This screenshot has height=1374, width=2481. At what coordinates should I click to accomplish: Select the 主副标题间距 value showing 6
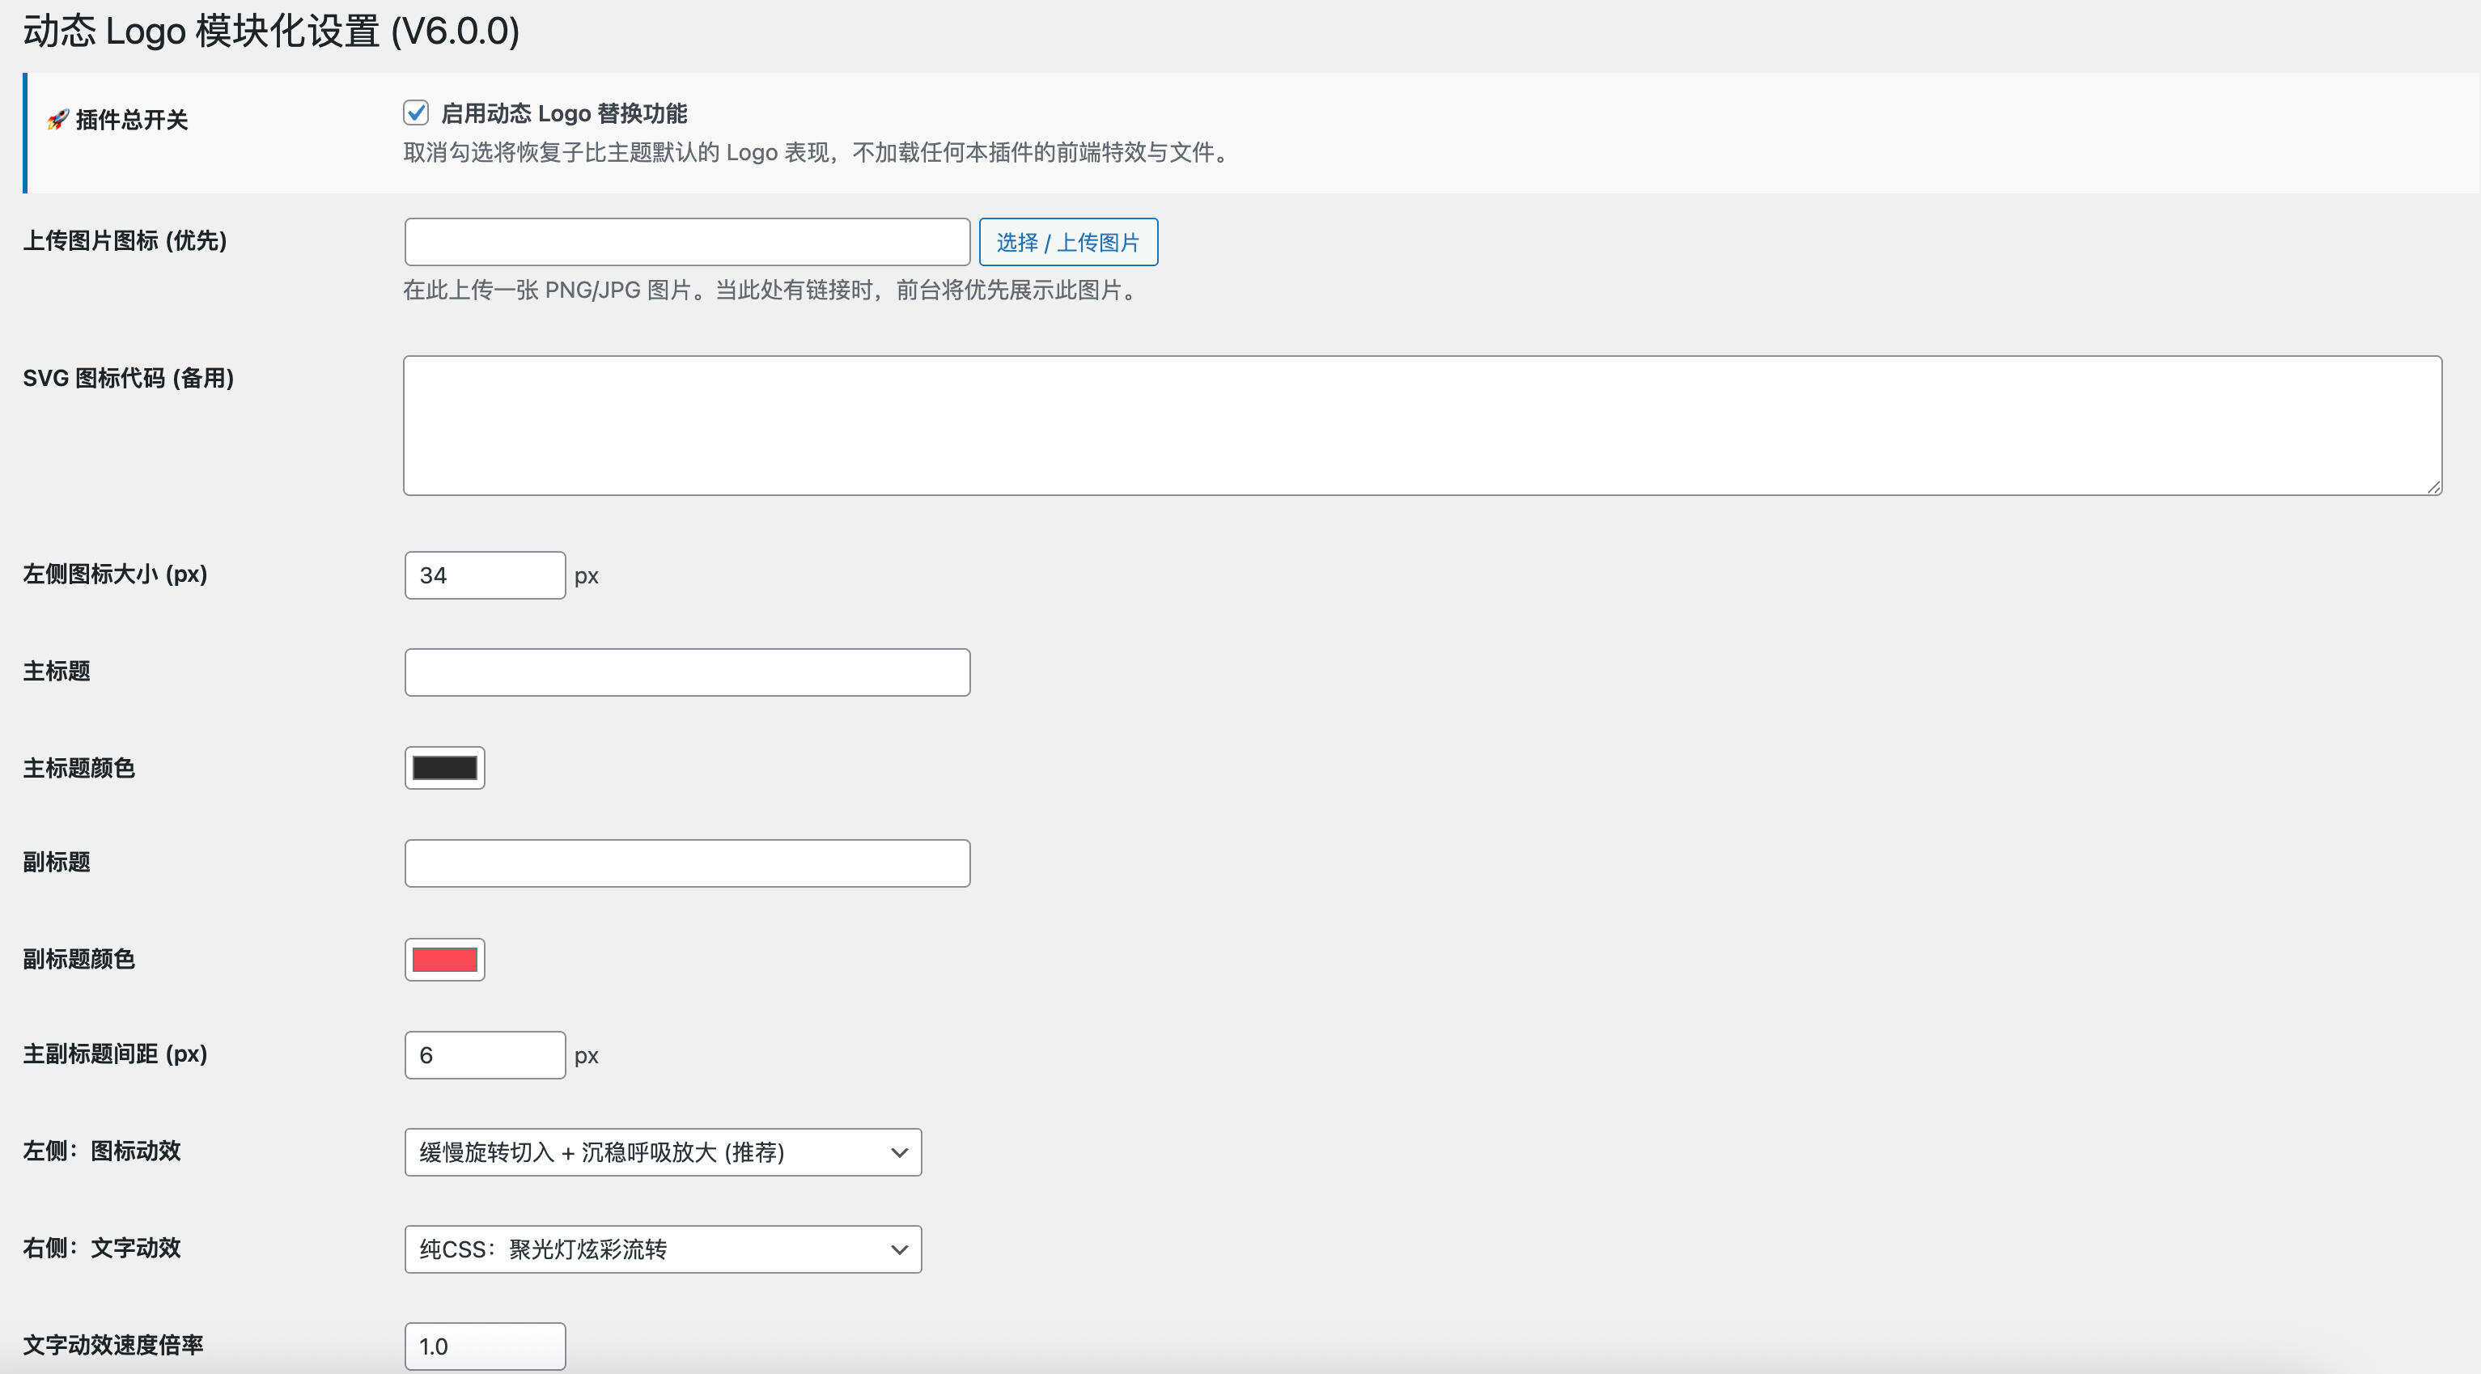485,1054
